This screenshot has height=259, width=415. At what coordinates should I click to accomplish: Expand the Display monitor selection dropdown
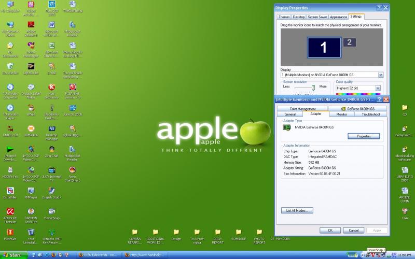381,75
